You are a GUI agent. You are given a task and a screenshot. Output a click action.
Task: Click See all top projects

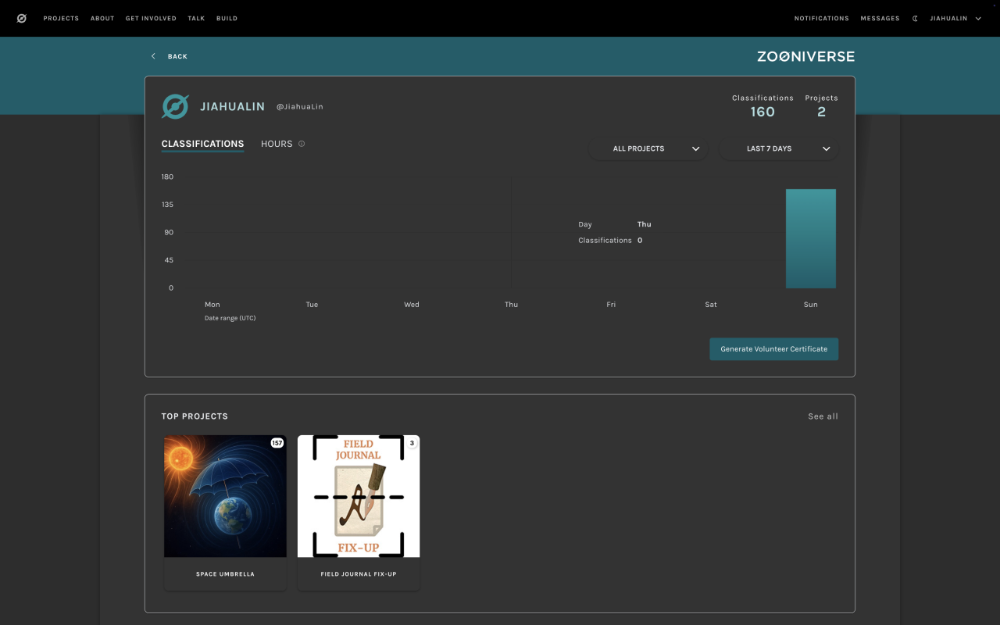pyautogui.click(x=823, y=416)
